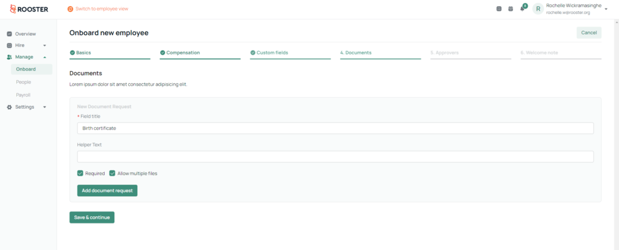Collapse the Manage menu arrow
This screenshot has width=619, height=250.
coord(45,57)
